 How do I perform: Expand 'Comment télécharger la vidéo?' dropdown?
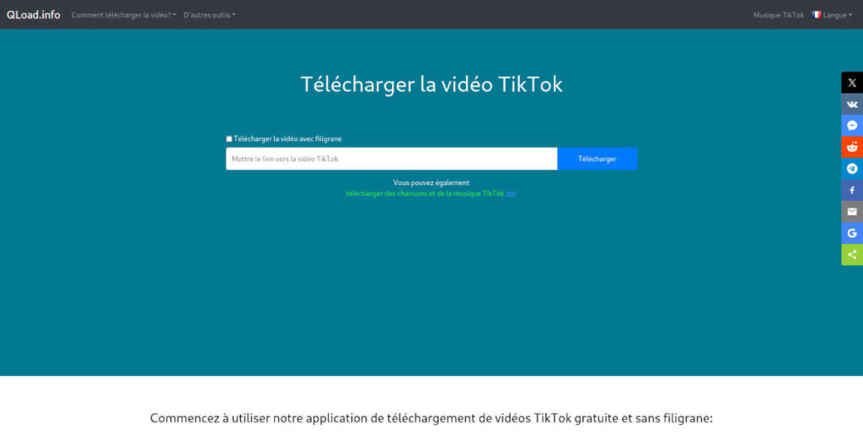(124, 15)
